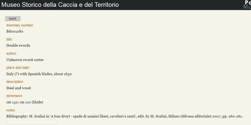Click the 'Steel and wood' description text
251x125 pixels.
(x=18, y=88)
